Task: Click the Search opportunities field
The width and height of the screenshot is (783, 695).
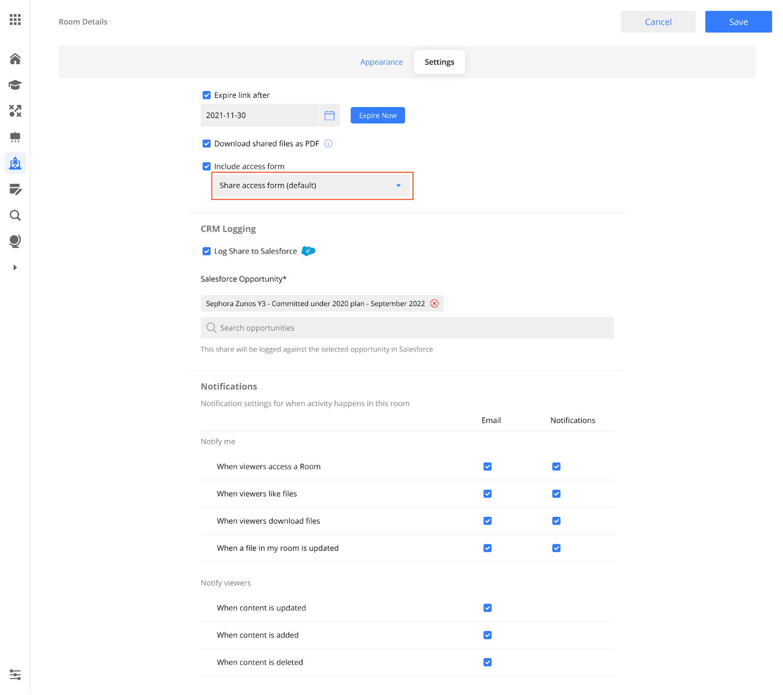Action: point(407,328)
